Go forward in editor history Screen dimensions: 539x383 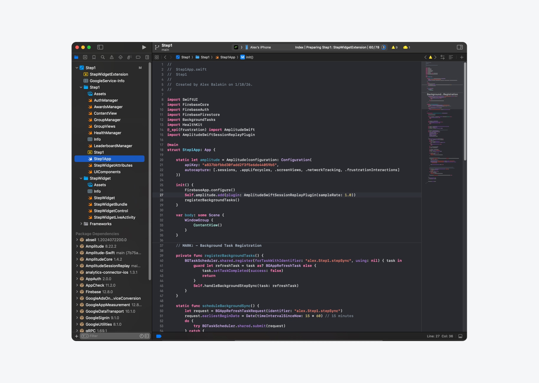pos(171,57)
